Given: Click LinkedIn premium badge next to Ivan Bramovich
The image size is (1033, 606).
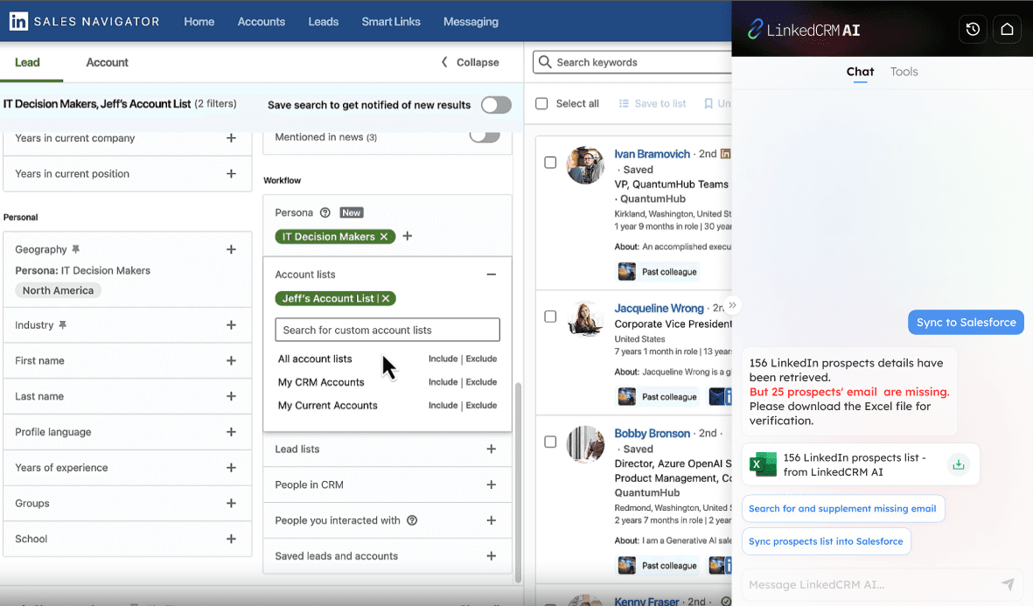Looking at the screenshot, I should click(725, 154).
